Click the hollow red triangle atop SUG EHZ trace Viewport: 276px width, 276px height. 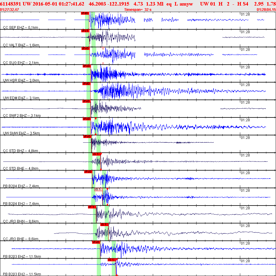click(103, 48)
